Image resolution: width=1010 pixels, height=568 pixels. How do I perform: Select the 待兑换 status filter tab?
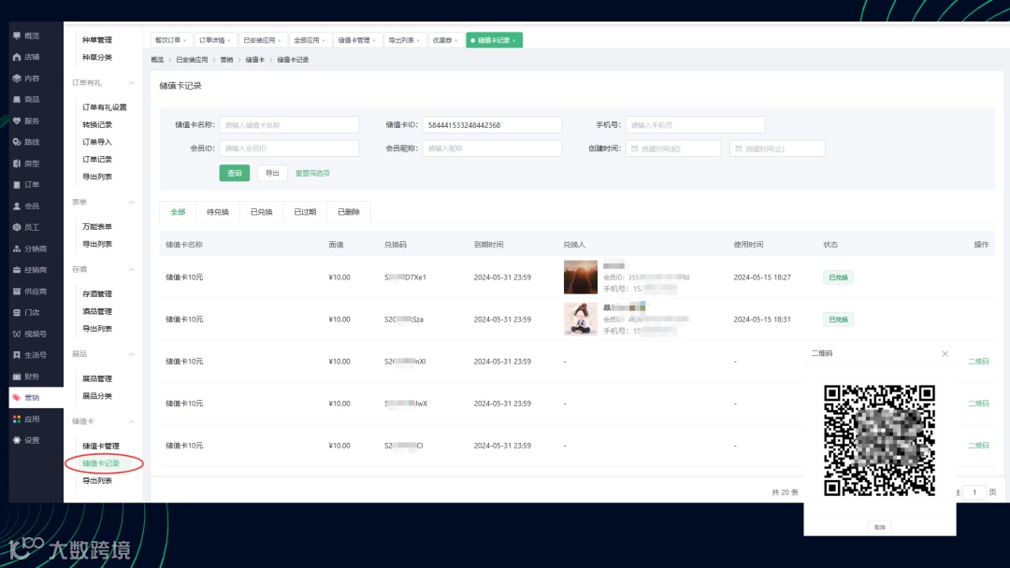(x=218, y=212)
